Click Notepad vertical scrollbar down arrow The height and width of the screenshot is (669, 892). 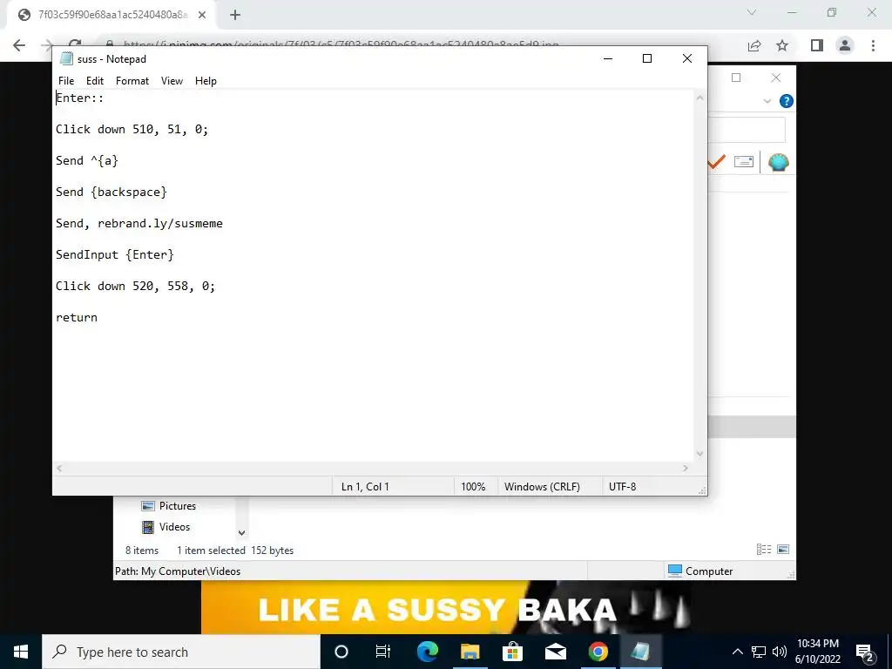[699, 453]
